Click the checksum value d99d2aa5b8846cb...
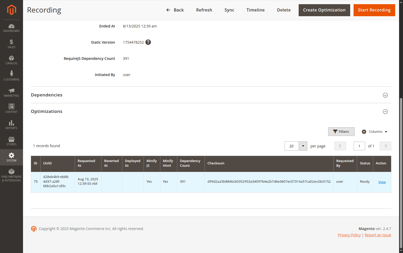The image size is (403, 253). (x=269, y=182)
